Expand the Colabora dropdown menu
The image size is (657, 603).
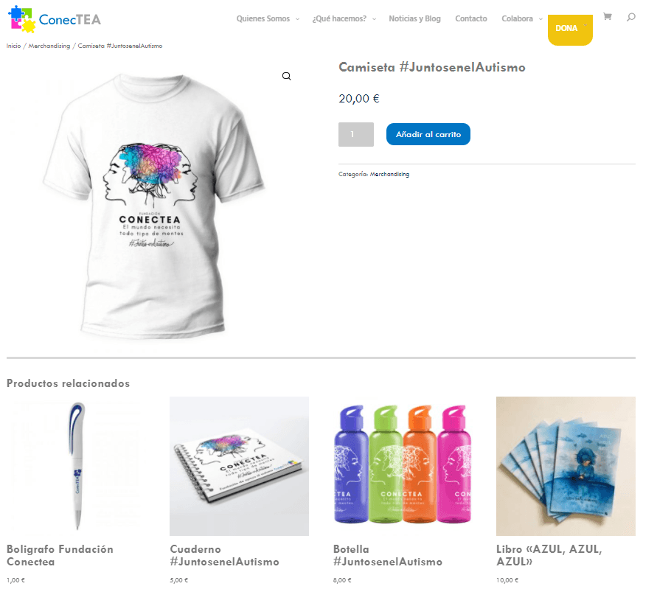click(x=521, y=19)
